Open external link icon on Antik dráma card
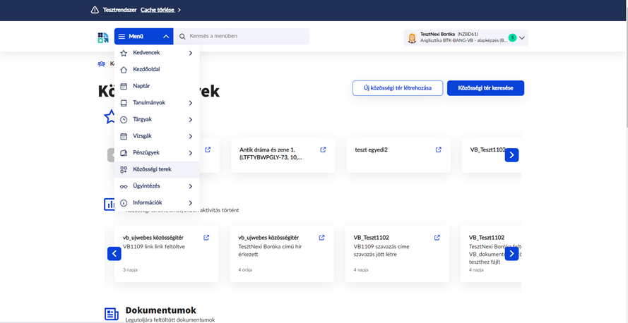628x323 pixels. click(x=323, y=150)
